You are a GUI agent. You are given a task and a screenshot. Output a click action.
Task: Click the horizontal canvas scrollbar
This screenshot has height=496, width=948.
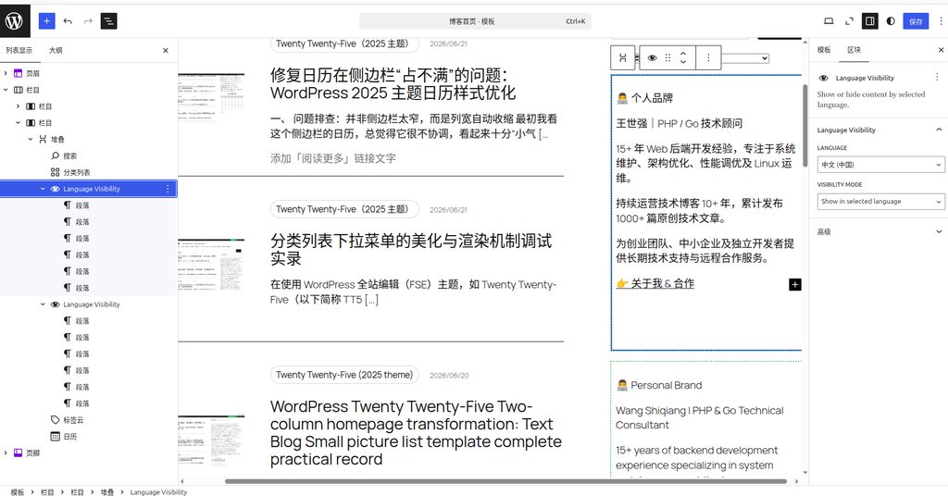(x=506, y=481)
